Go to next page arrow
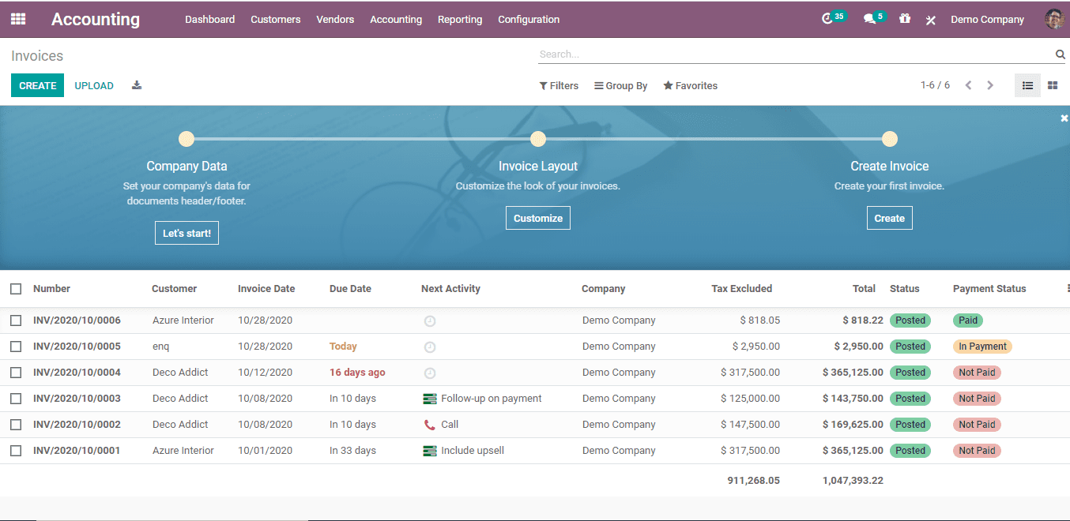 pos(990,85)
